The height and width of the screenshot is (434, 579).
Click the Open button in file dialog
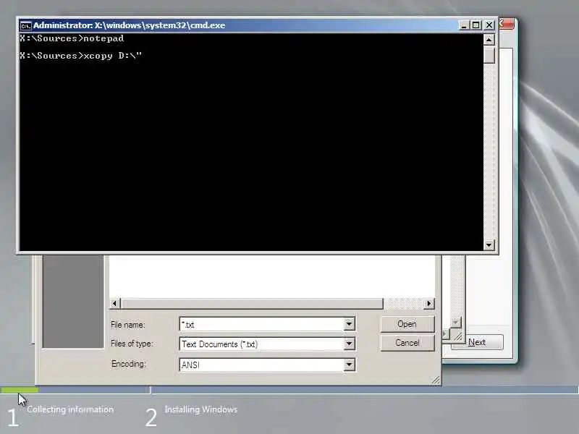coord(407,324)
